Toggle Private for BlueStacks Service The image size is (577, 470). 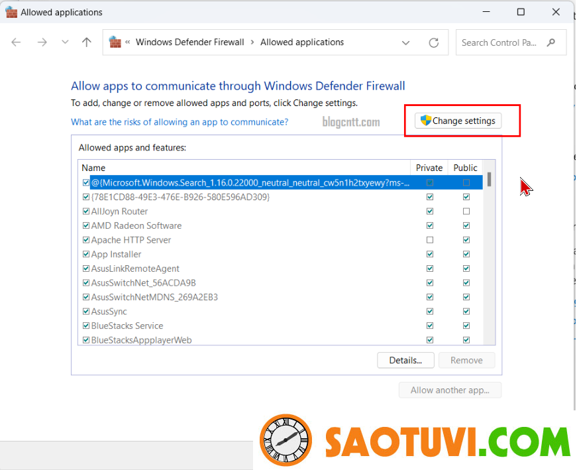pyautogui.click(x=430, y=325)
